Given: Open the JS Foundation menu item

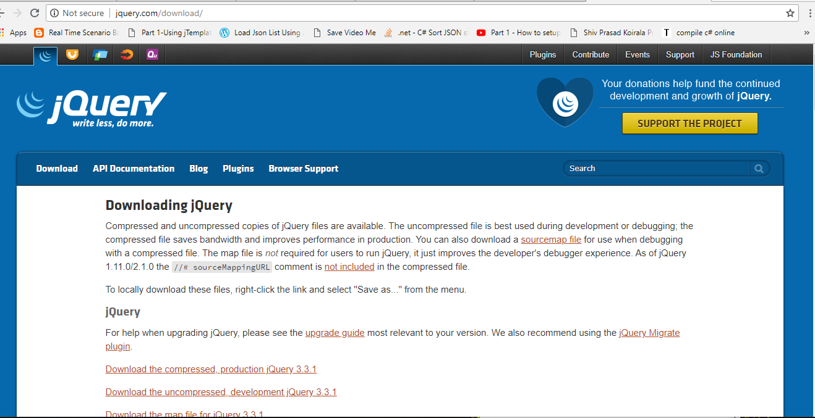Looking at the screenshot, I should (736, 54).
